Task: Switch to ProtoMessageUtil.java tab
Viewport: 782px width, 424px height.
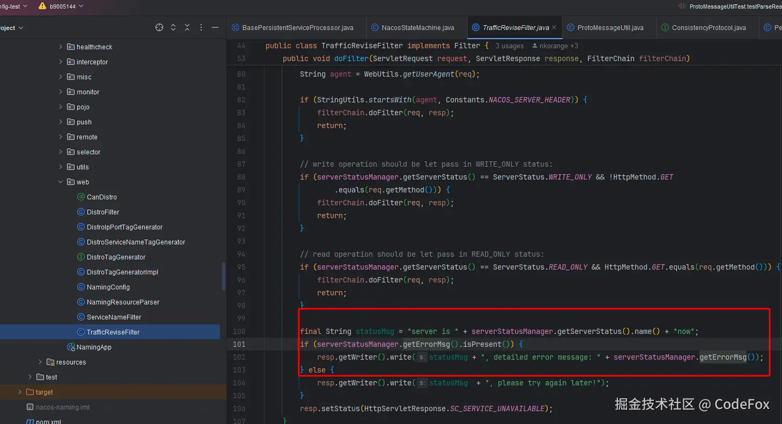Action: point(610,28)
